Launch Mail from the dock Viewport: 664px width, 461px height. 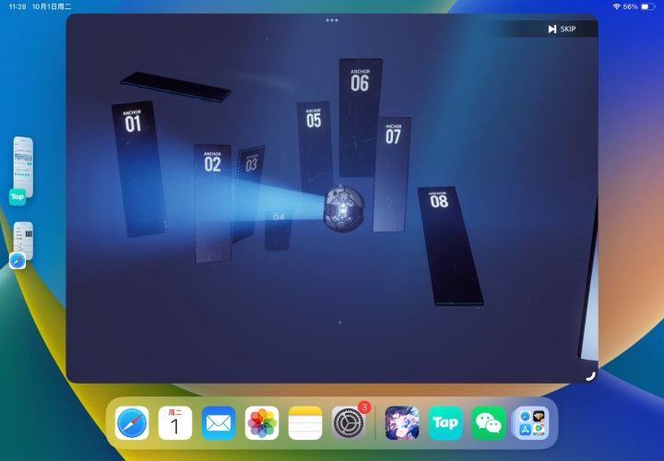click(219, 423)
